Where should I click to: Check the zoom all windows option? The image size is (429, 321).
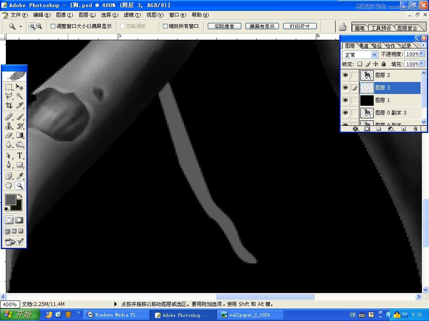tap(165, 26)
